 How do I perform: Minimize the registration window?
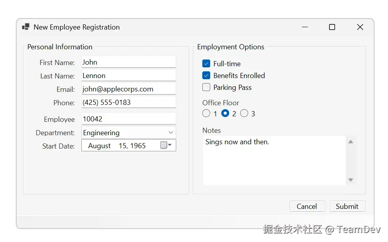305,27
